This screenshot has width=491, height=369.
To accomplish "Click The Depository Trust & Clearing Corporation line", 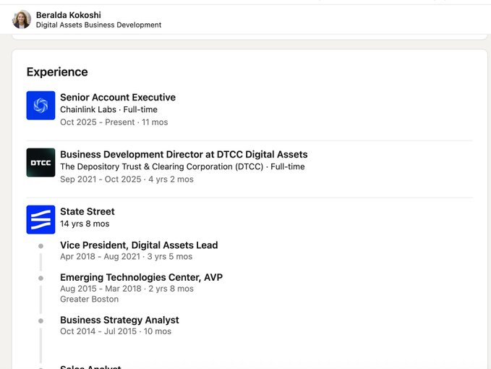I will point(182,166).
